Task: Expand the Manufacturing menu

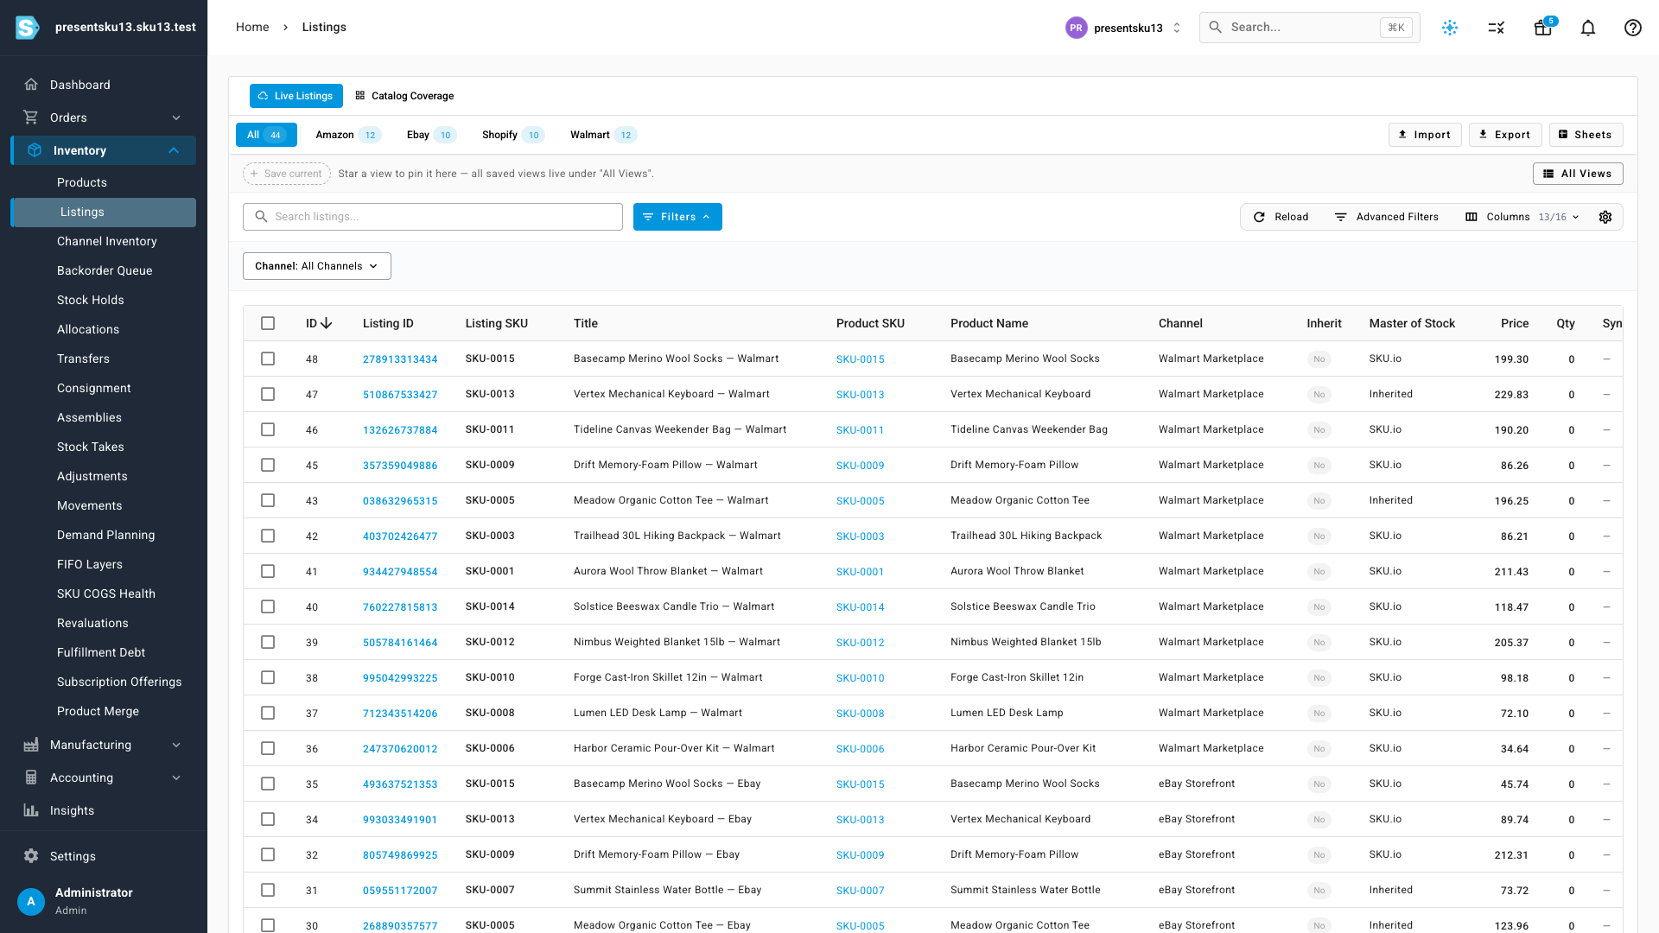Action: click(176, 745)
